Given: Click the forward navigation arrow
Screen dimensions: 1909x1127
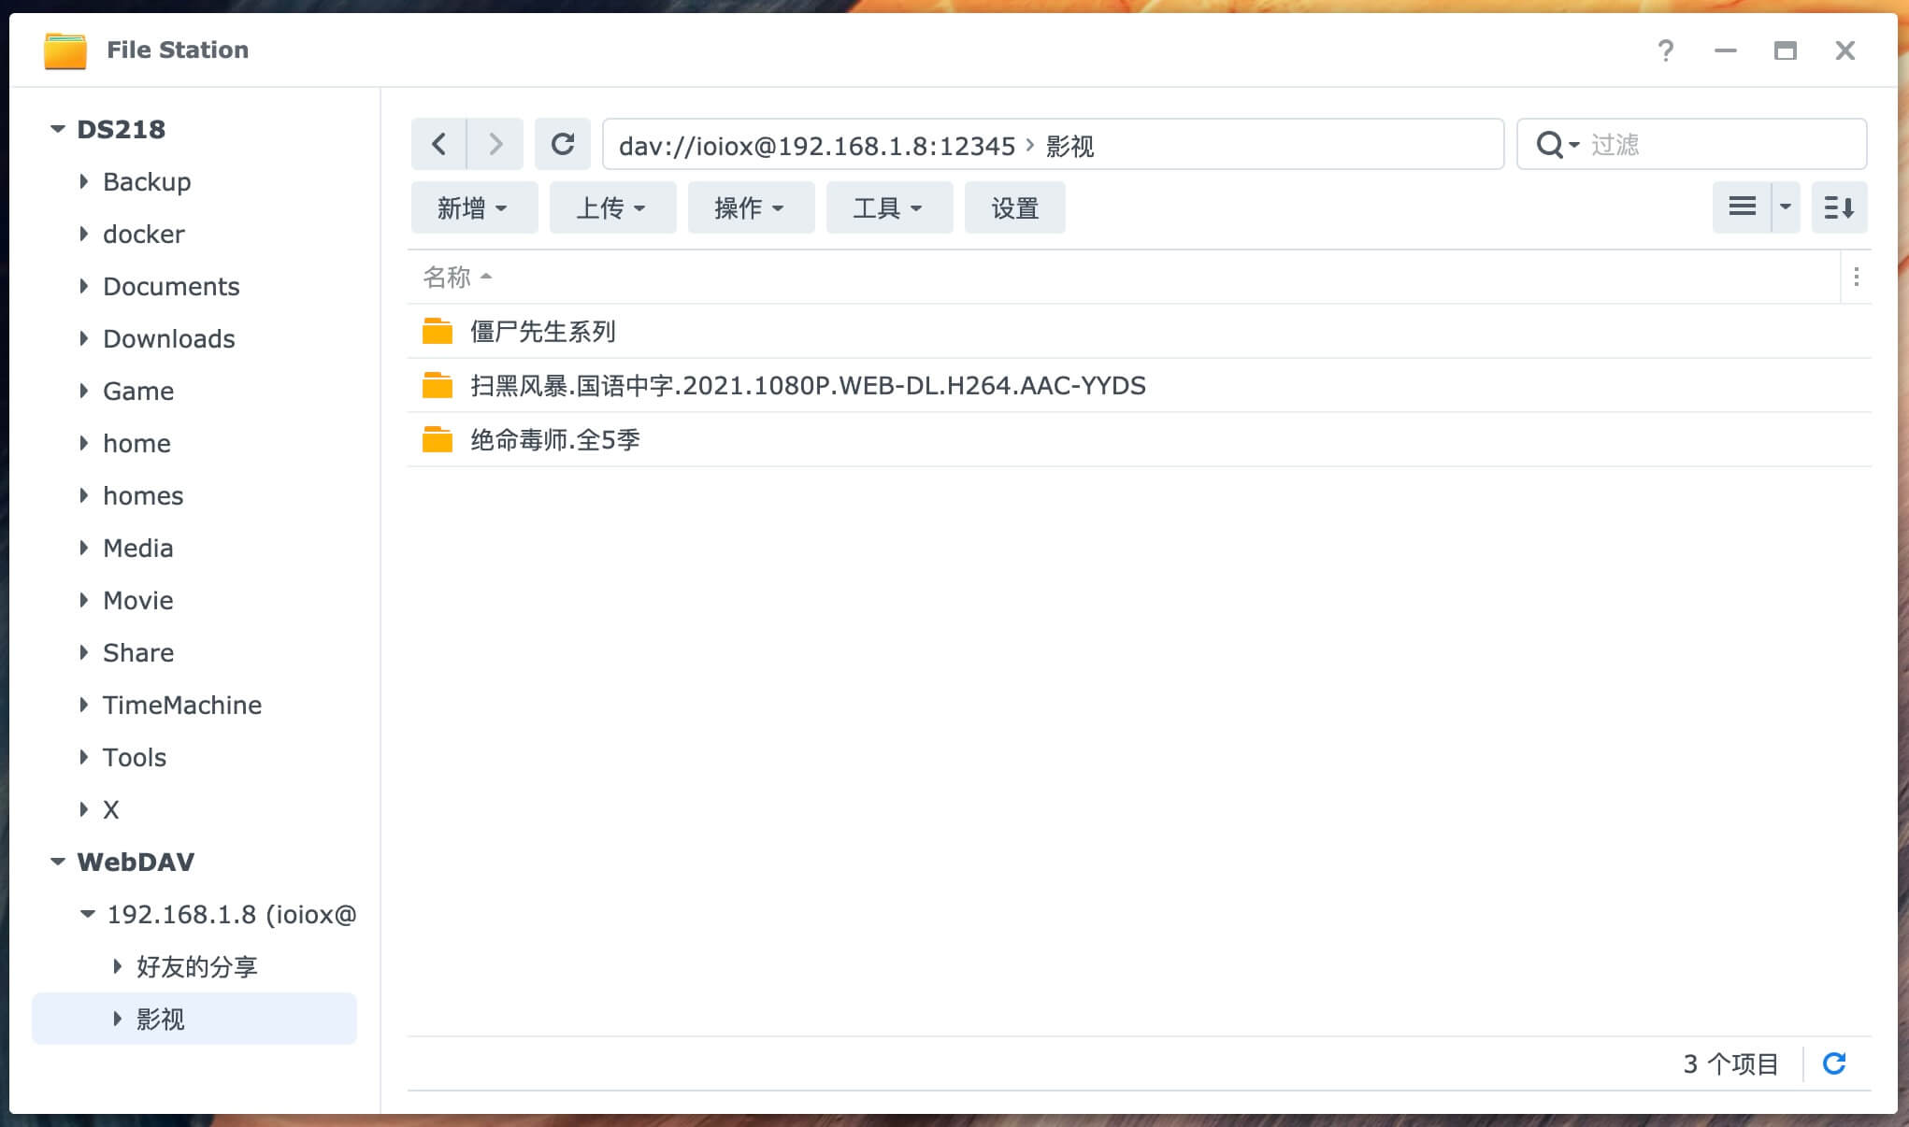Looking at the screenshot, I should [495, 144].
